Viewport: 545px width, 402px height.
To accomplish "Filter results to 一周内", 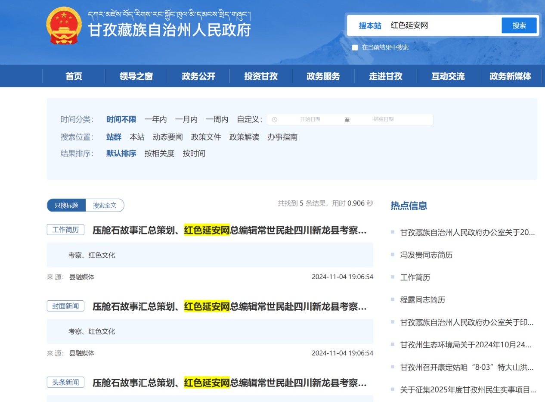I will (217, 119).
